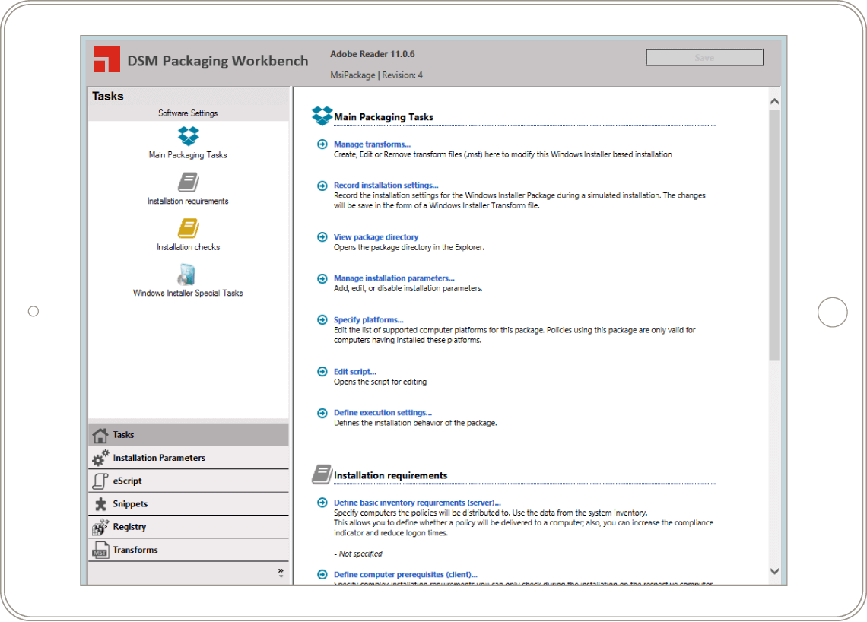Screen dimensions: 867x622
Task: Click the house icon beside Tasks tab
Action: pyautogui.click(x=100, y=435)
